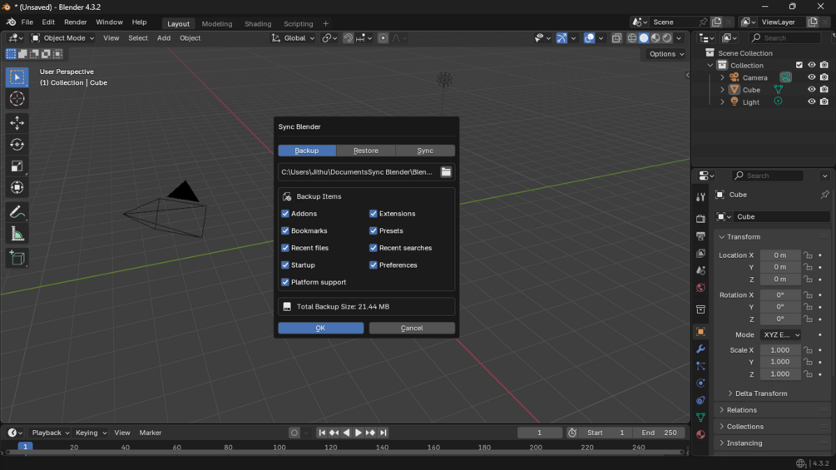The image size is (836, 470).
Task: Switch to the Restore tab in dialog
Action: pos(366,151)
